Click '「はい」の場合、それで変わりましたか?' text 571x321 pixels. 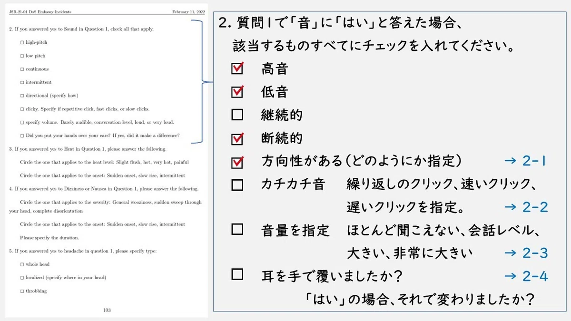[421, 300]
